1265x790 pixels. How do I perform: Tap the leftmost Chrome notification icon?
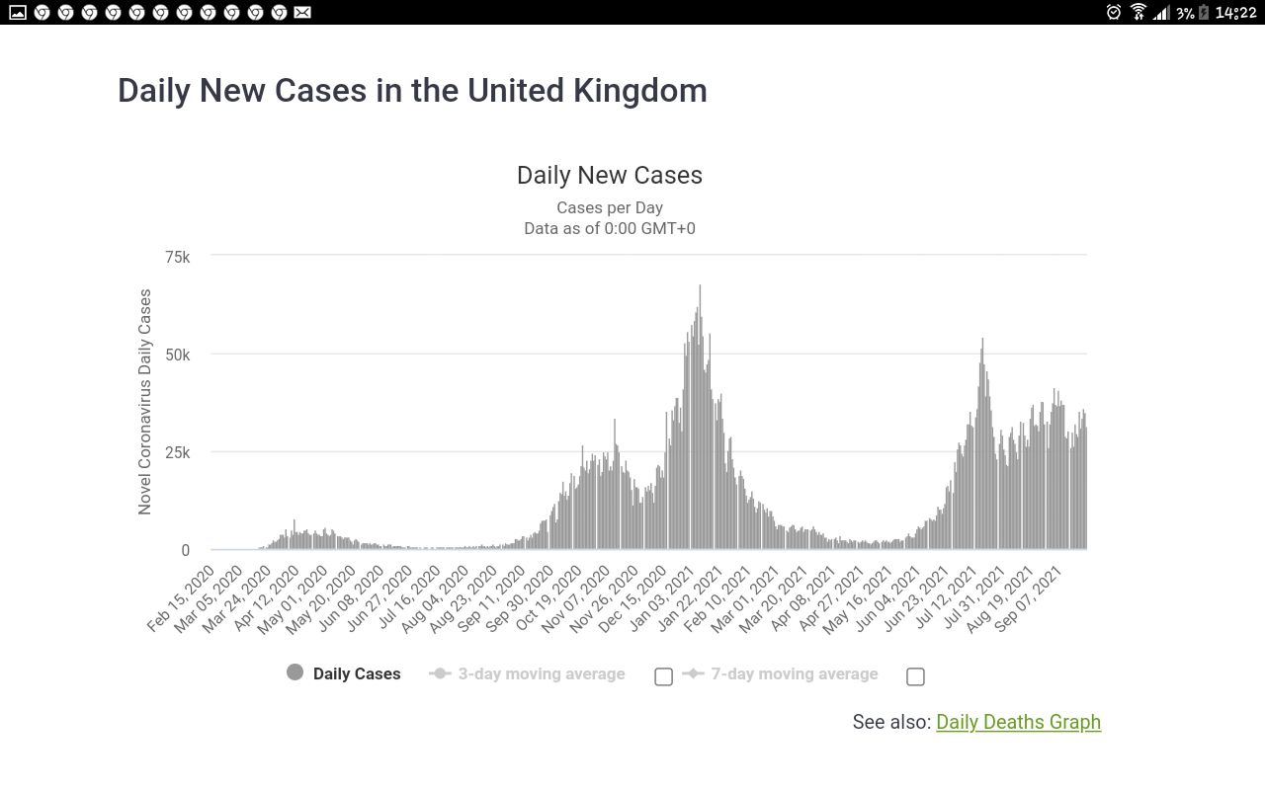tap(42, 12)
